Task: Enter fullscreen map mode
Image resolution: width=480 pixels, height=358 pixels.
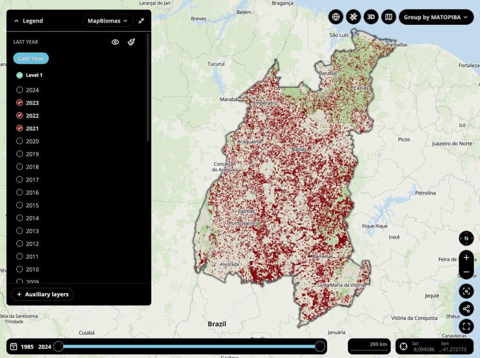Action: (466, 327)
